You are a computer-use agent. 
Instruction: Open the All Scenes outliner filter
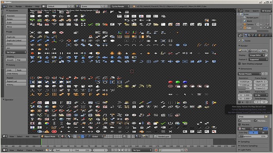pos(266,11)
